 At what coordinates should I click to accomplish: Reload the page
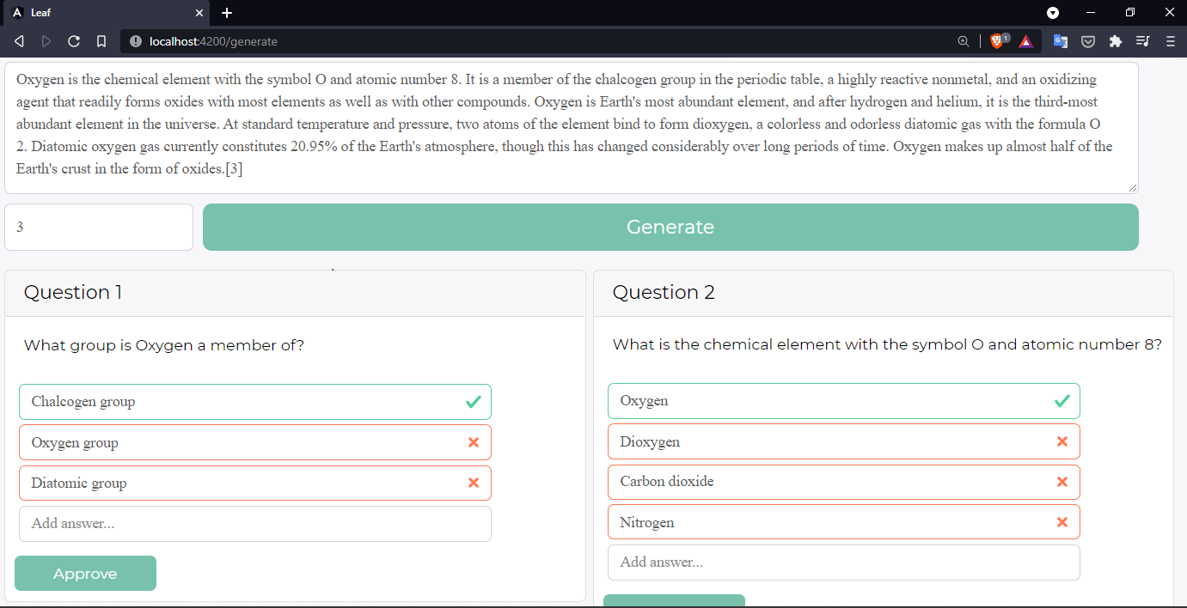coord(74,41)
